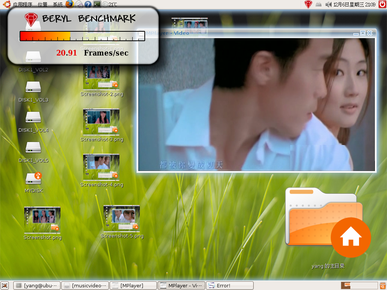Maximize the MPlayer - Video window
This screenshot has width=387, height=290.
pyautogui.click(x=362, y=33)
